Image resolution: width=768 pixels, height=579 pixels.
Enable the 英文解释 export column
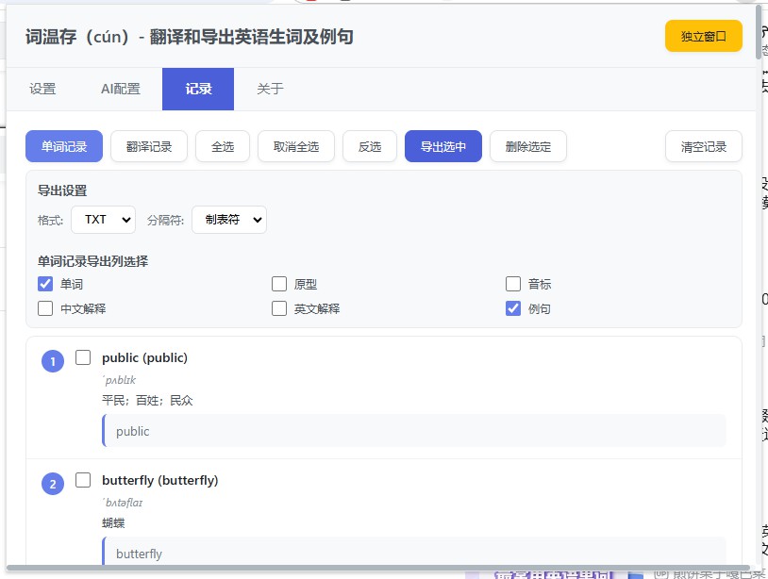(279, 308)
